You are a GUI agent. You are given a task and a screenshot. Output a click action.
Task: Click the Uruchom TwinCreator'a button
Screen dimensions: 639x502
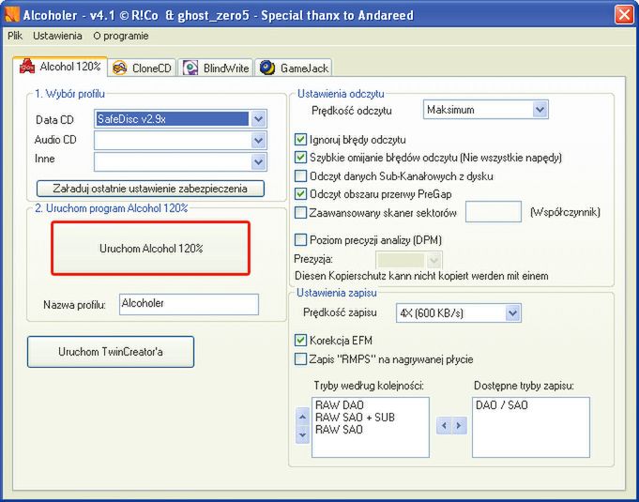click(x=111, y=352)
